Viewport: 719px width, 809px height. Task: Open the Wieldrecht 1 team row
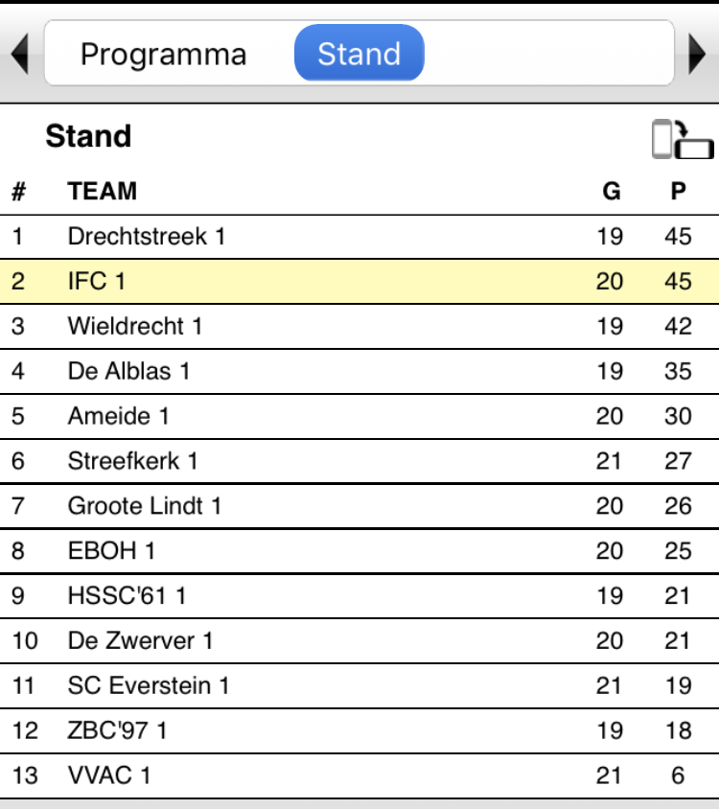click(x=359, y=327)
